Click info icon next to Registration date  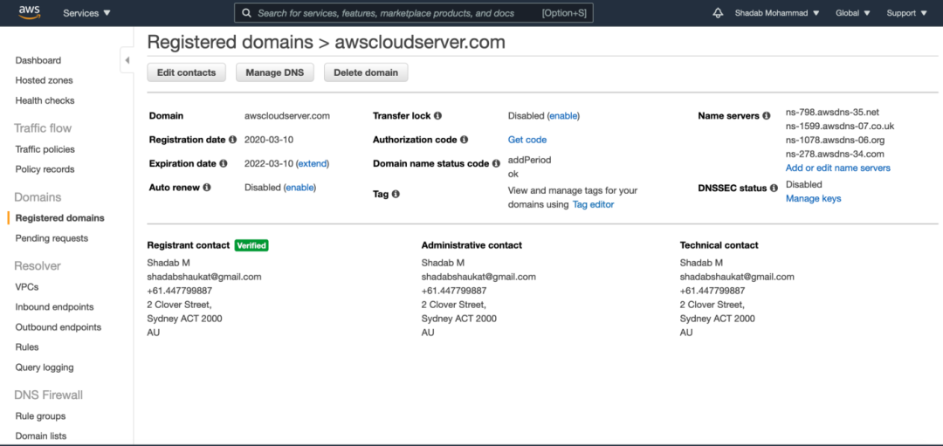[233, 140]
